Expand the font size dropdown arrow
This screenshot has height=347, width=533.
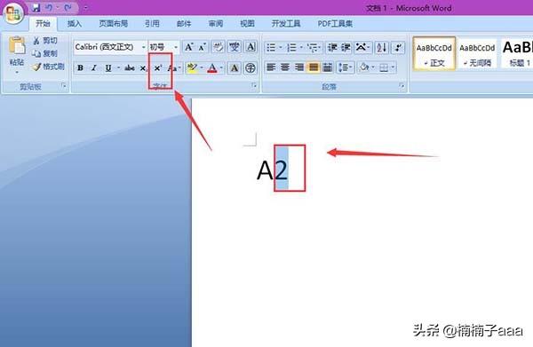tap(176, 47)
